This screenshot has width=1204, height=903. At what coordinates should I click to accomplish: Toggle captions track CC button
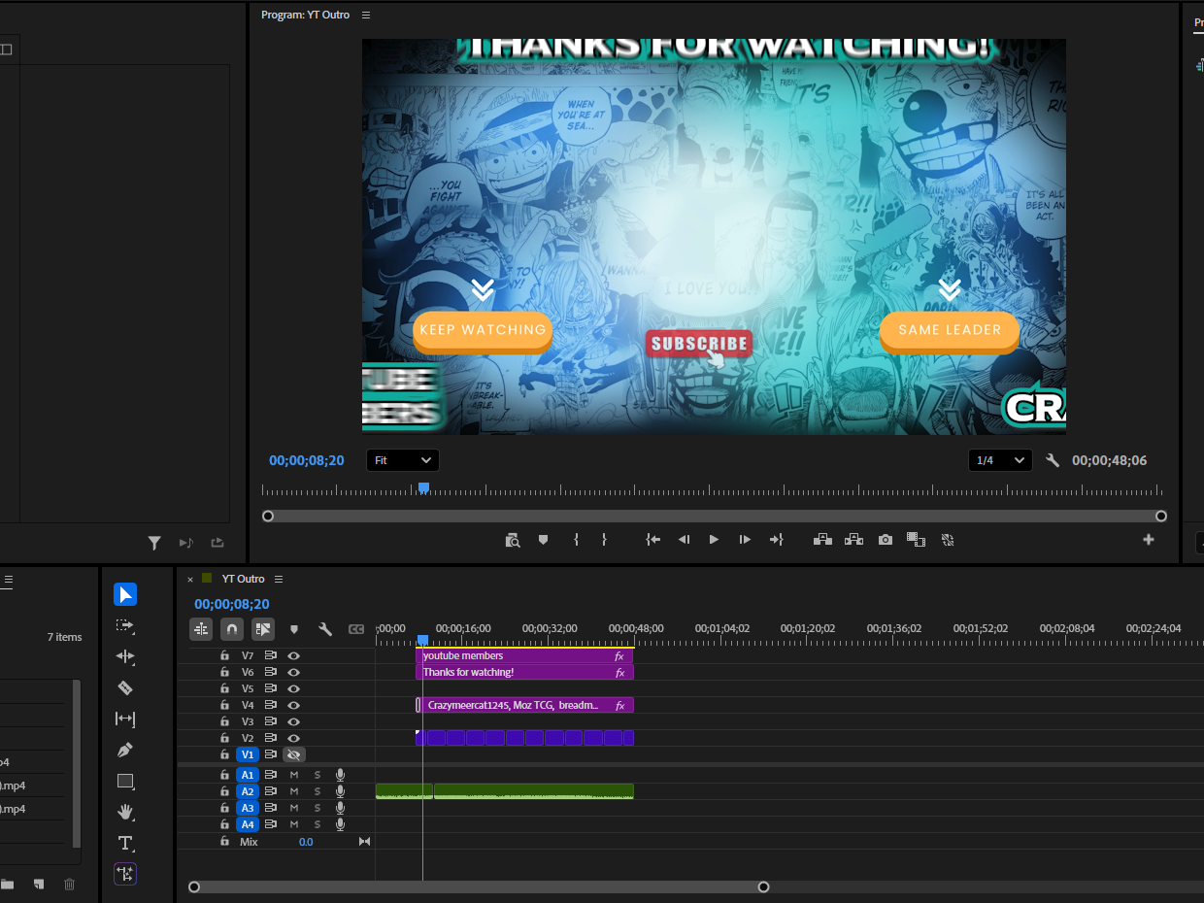pyautogui.click(x=356, y=629)
